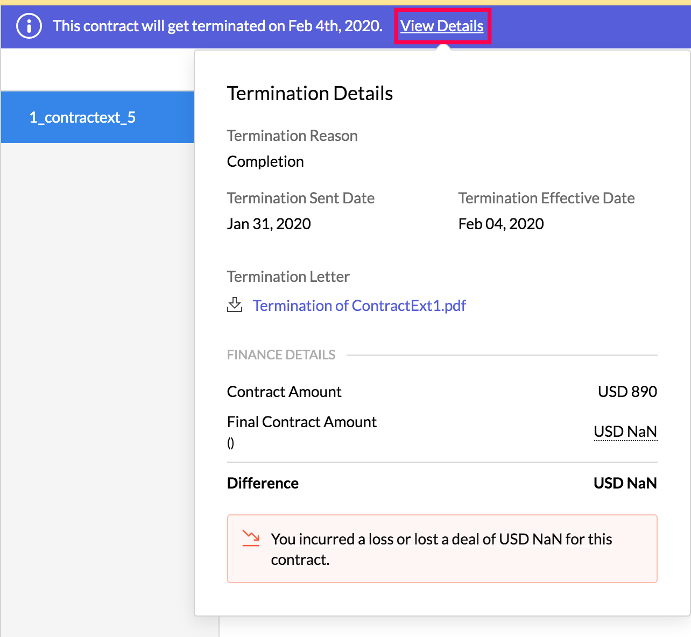The height and width of the screenshot is (637, 691).
Task: Click the Termination Effective Date label
Action: [546, 198]
